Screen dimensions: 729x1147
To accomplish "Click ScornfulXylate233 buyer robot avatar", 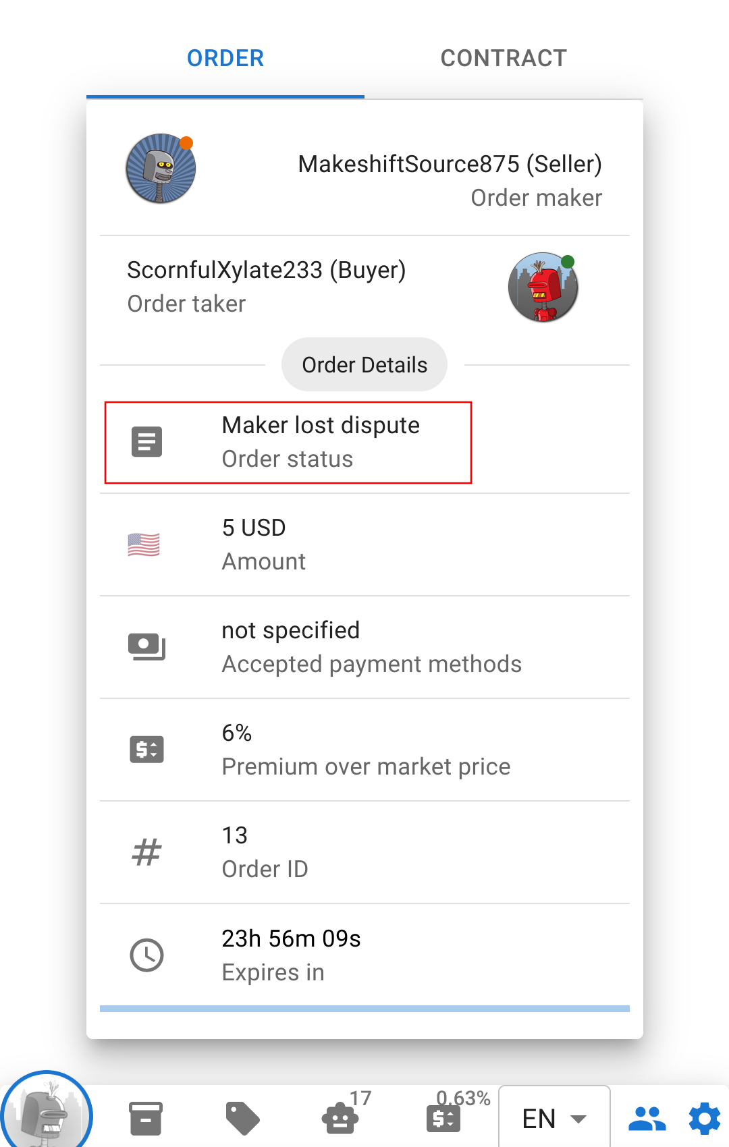I will [x=543, y=287].
